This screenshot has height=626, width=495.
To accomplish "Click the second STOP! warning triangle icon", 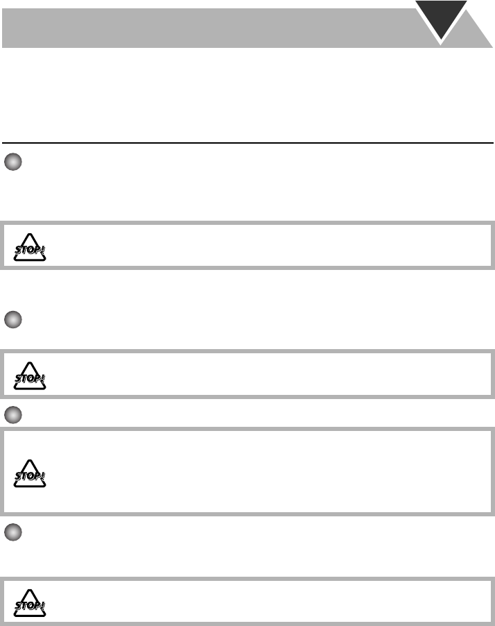I will point(30,375).
